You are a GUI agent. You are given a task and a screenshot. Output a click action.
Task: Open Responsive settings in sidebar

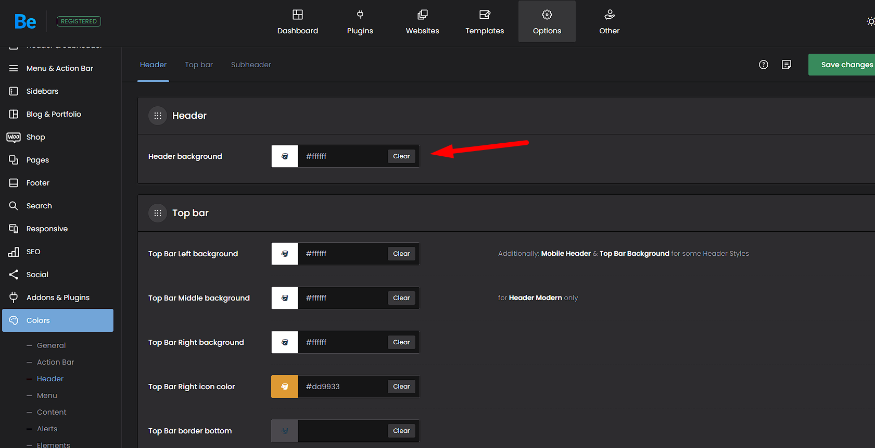pos(58,229)
